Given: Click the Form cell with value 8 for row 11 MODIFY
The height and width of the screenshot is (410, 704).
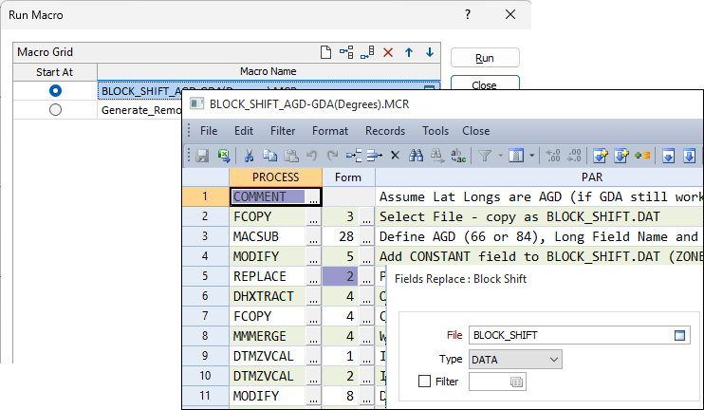Looking at the screenshot, I should [341, 396].
